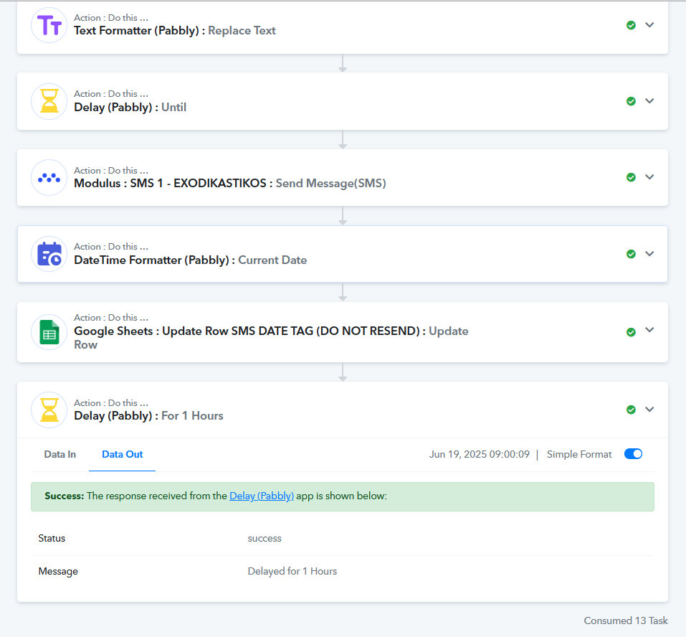686x637 pixels.
Task: Click the Jun 19, 2025 09:00:09 timestamp
Action: (479, 455)
